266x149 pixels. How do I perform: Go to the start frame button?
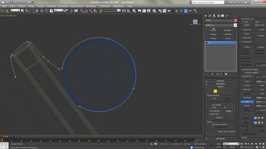click(x=242, y=144)
